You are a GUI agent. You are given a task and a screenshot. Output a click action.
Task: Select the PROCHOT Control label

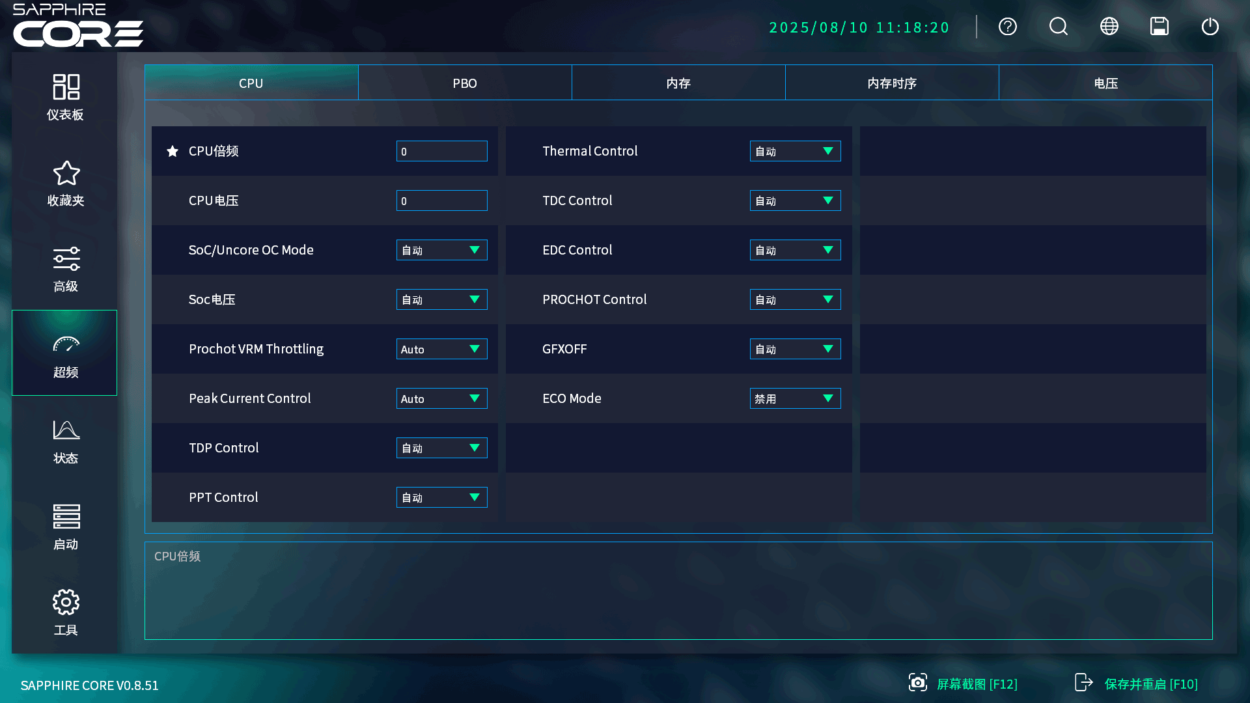coord(594,299)
